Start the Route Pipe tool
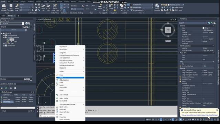The image size is (220, 124). pyautogui.click(x=17, y=7)
